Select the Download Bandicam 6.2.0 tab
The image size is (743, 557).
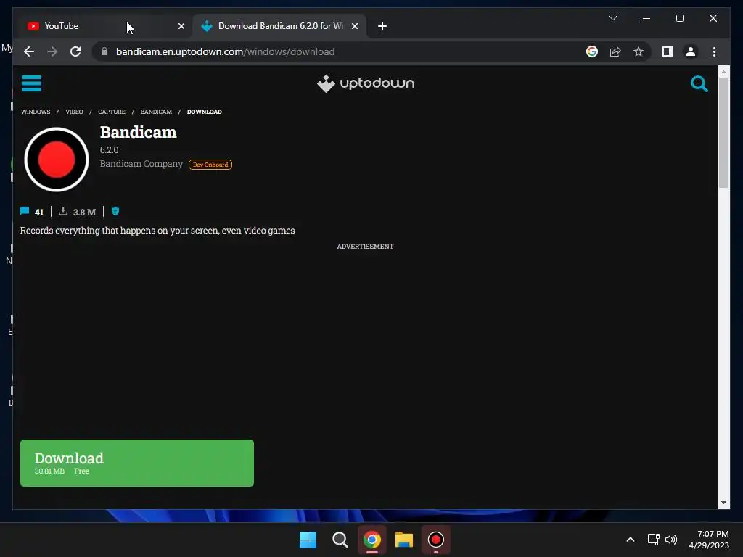tap(279, 26)
